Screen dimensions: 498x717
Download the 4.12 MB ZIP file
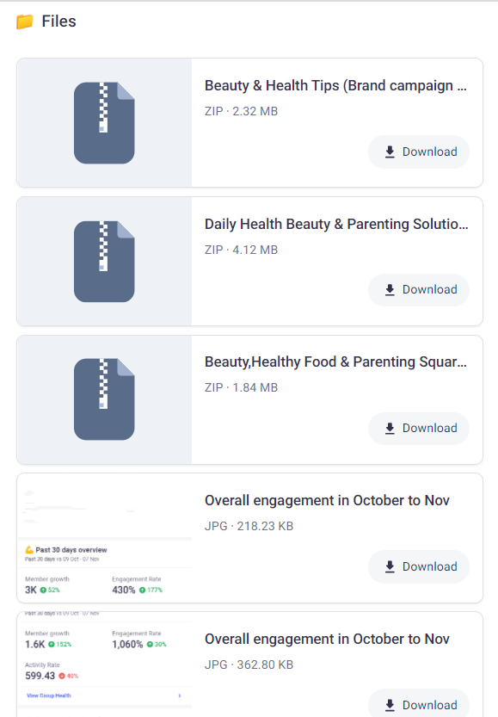pos(419,290)
